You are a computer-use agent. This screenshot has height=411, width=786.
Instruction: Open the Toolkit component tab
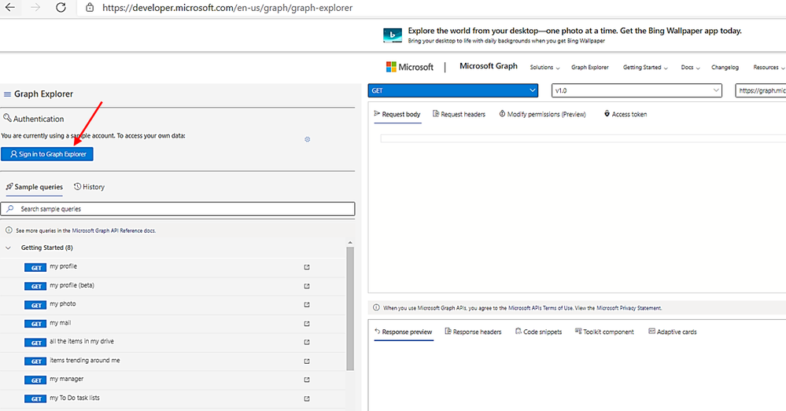tap(604, 332)
